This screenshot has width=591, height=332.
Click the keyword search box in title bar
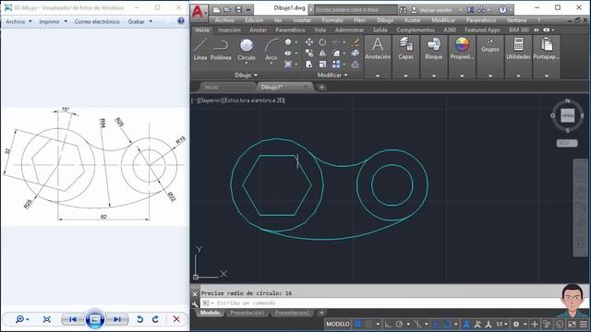click(356, 10)
